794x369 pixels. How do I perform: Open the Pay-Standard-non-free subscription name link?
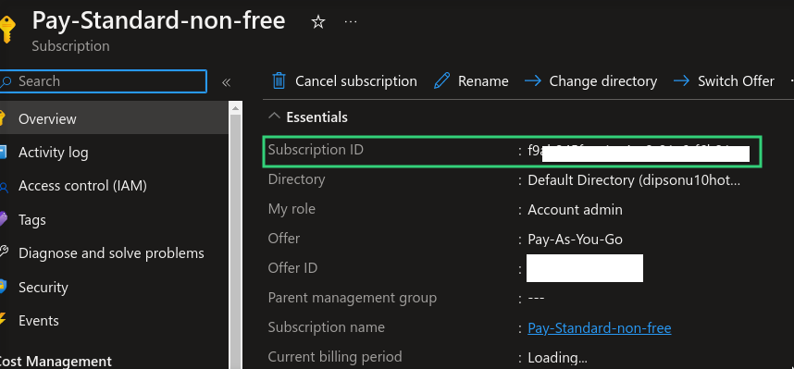pyautogui.click(x=600, y=328)
